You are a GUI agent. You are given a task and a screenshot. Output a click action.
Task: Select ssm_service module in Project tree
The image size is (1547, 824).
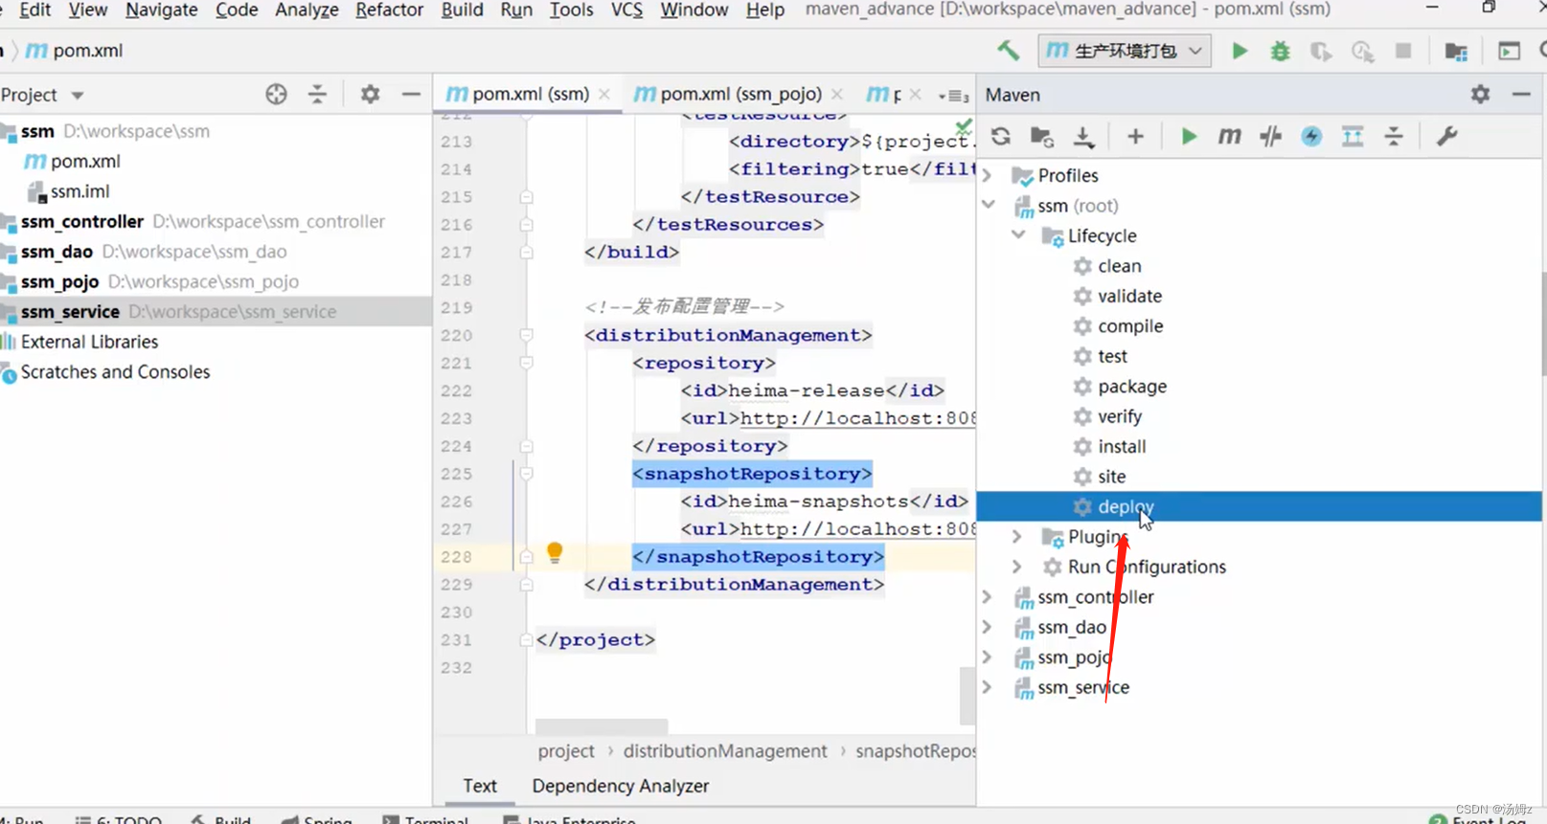tap(216, 312)
